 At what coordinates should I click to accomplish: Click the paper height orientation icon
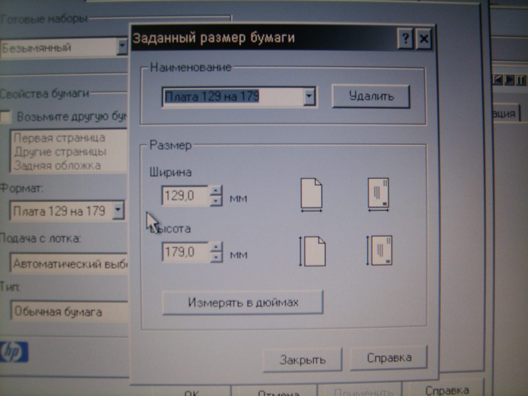[313, 251]
